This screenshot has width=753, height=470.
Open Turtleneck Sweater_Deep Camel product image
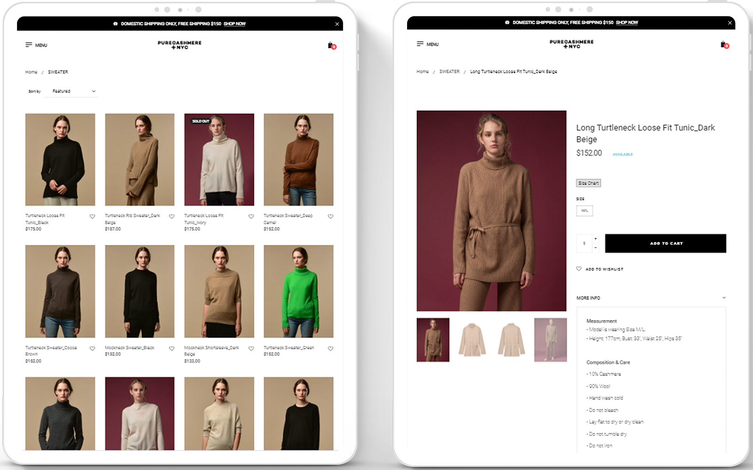[x=299, y=159]
